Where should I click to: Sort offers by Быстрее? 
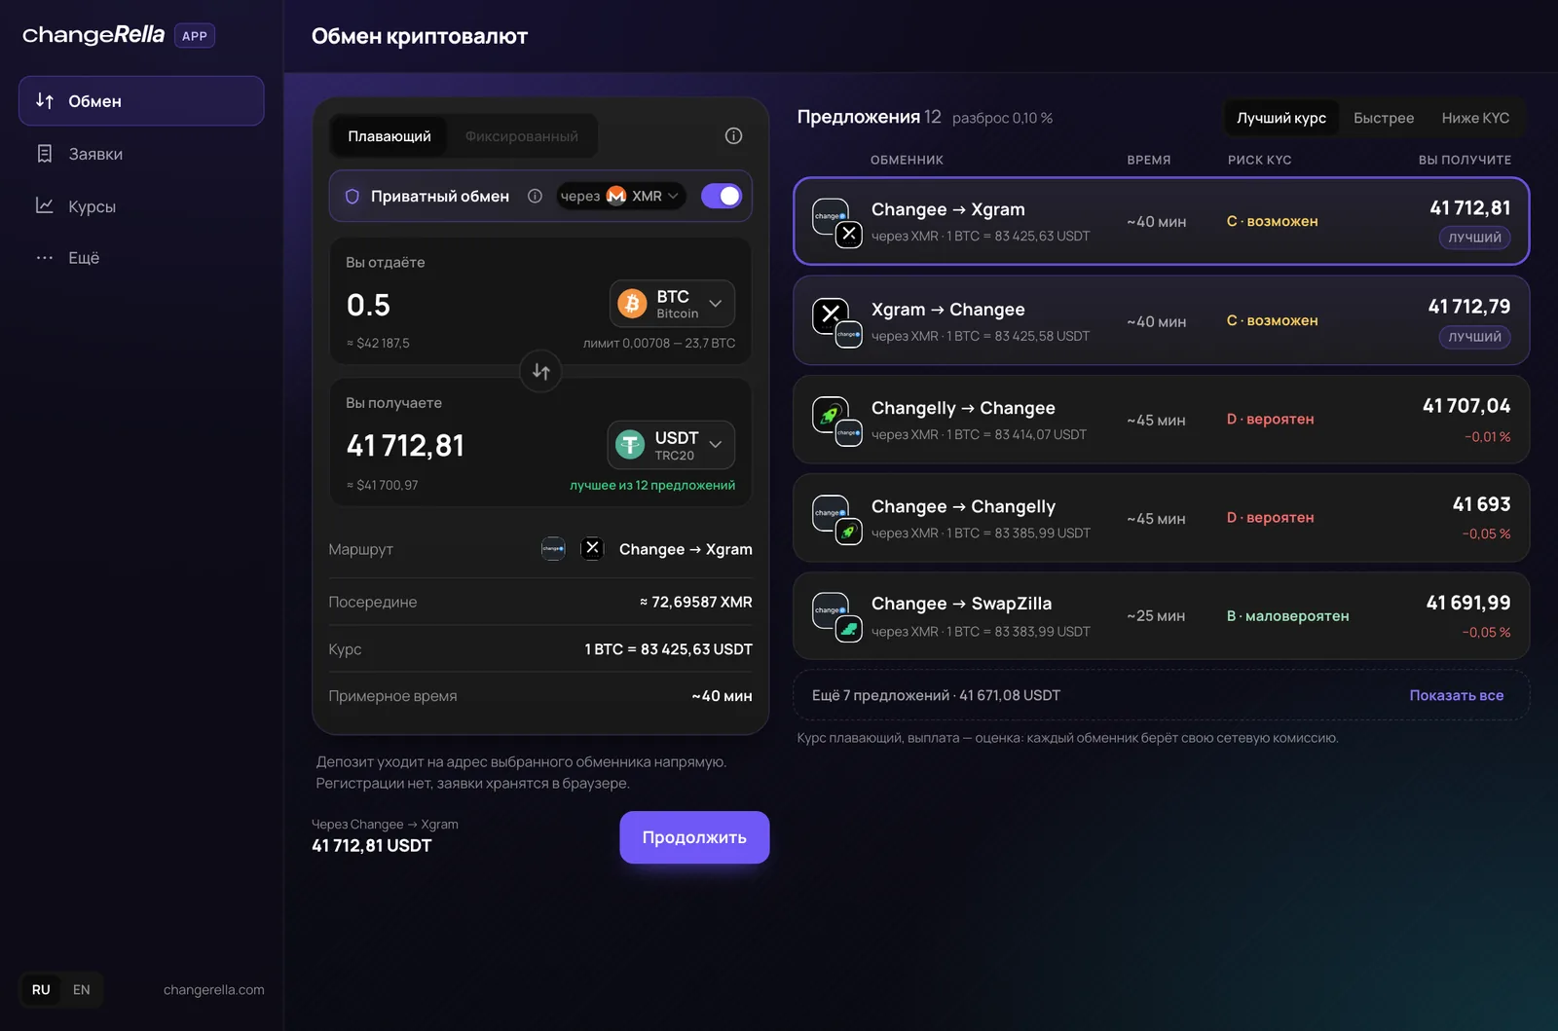click(1384, 118)
